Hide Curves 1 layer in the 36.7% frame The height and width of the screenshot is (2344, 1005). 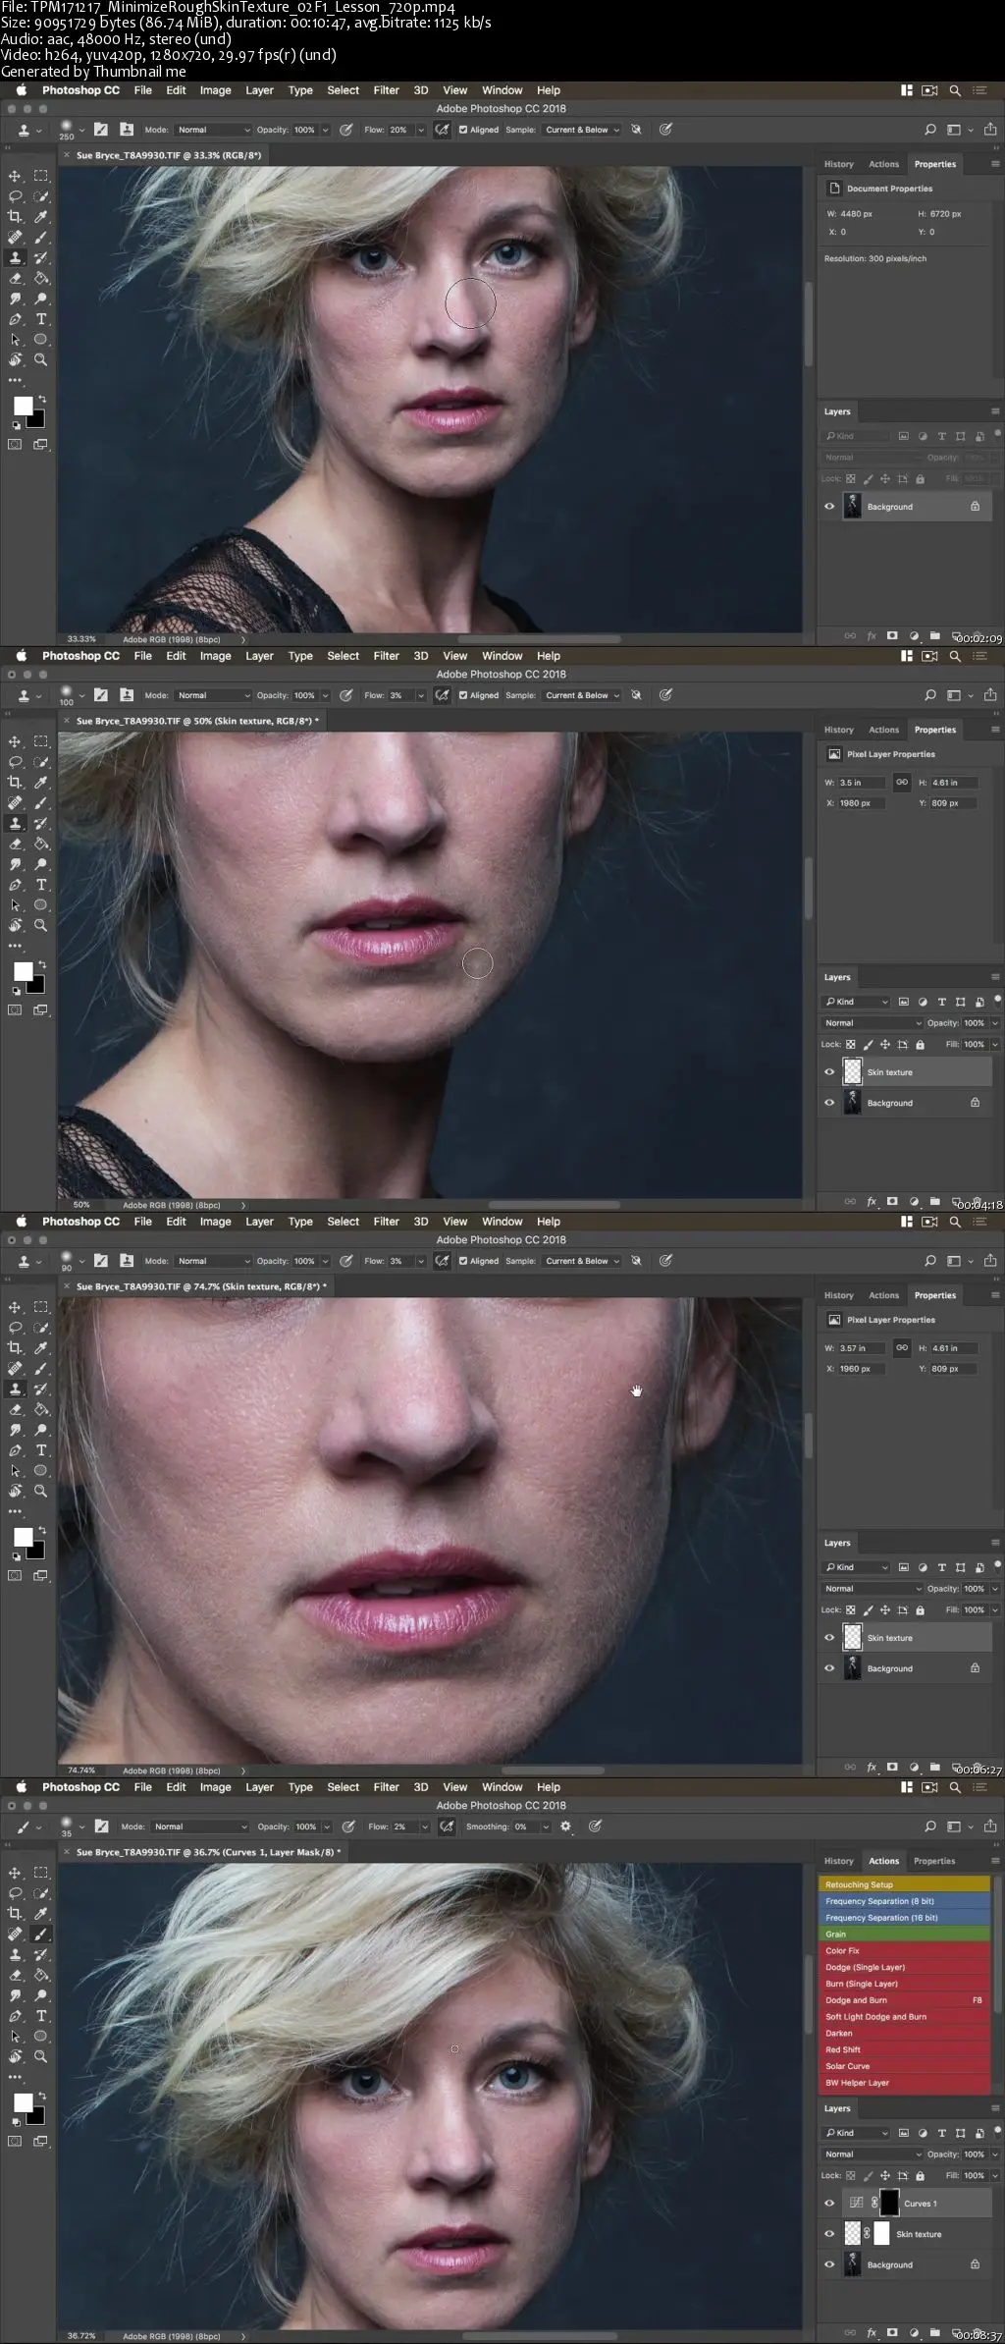[829, 2203]
